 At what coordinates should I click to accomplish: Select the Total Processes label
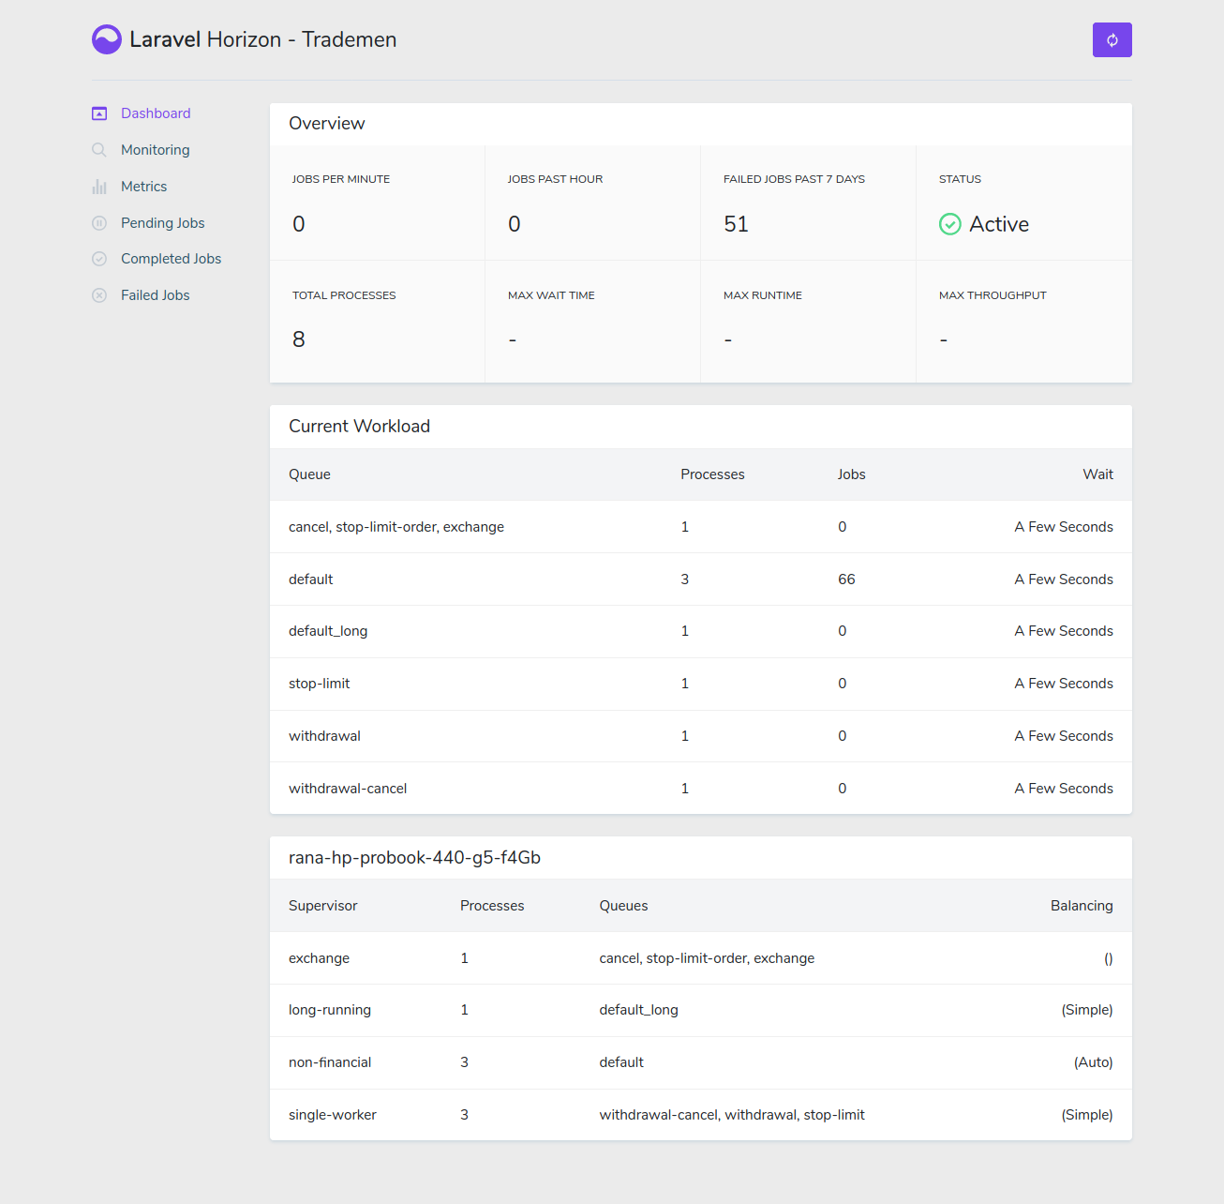pos(344,295)
